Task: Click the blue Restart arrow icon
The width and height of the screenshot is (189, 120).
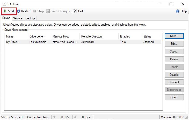Action: [x=18, y=11]
